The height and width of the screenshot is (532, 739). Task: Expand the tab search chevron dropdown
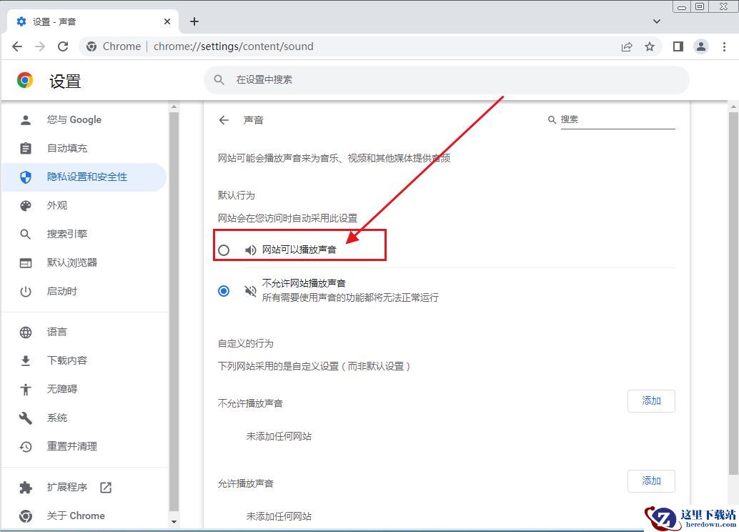click(x=657, y=21)
